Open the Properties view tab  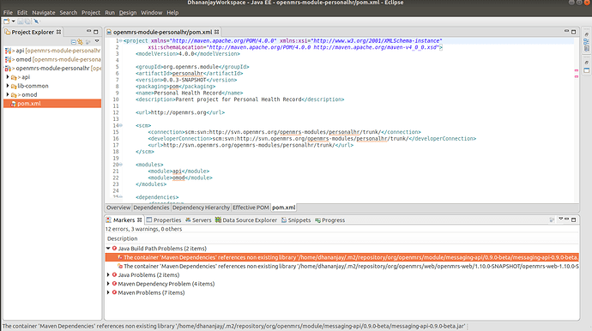pos(164,220)
